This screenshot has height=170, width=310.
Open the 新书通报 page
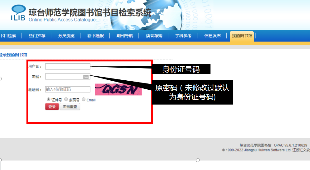96,36
